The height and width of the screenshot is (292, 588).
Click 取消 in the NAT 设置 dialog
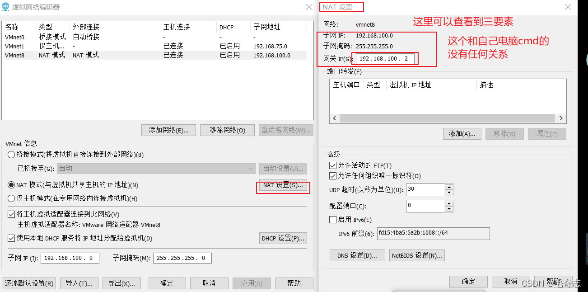(511, 282)
